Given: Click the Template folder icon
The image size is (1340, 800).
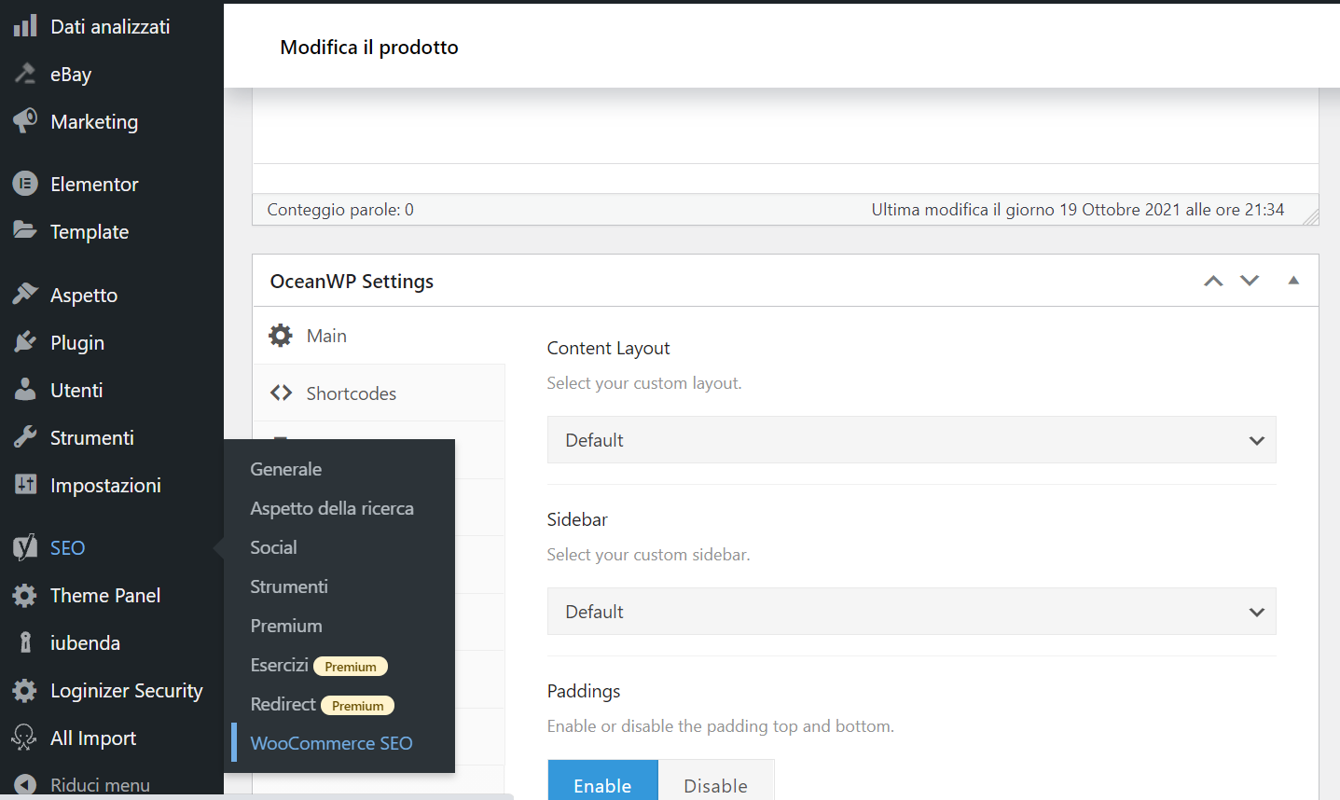Looking at the screenshot, I should 25,230.
